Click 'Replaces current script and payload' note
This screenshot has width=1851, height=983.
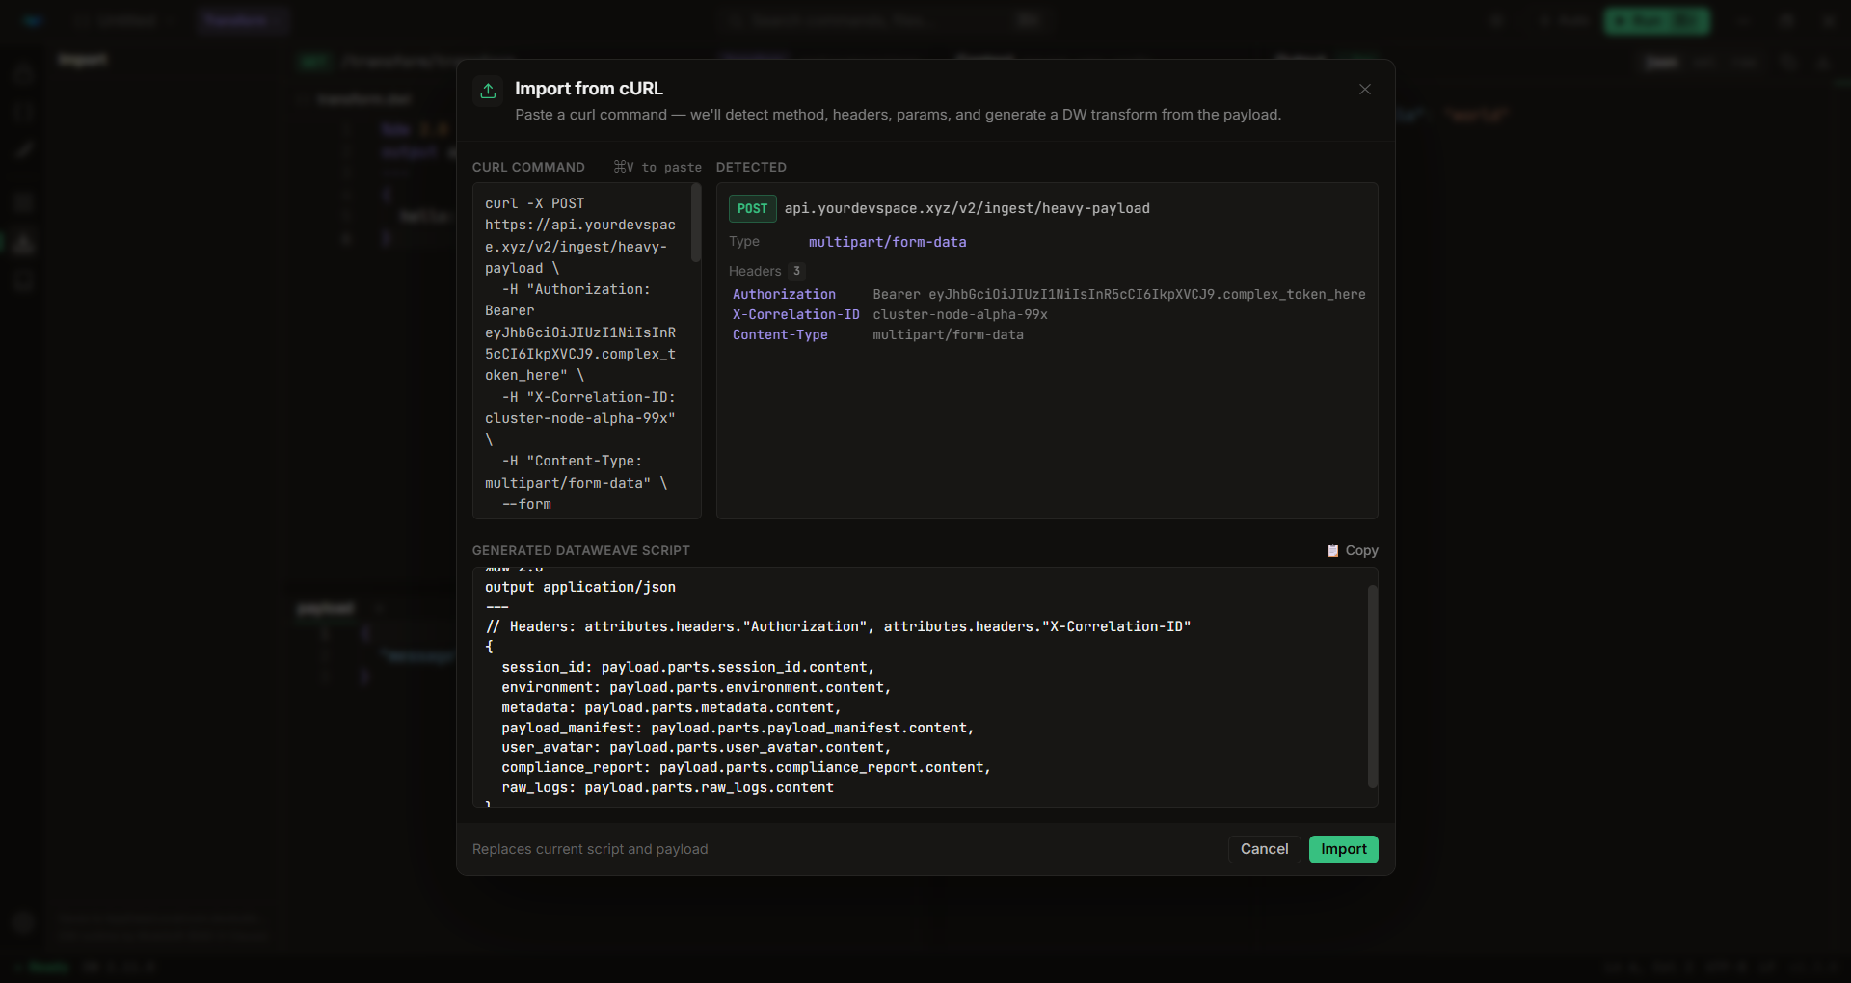point(590,849)
